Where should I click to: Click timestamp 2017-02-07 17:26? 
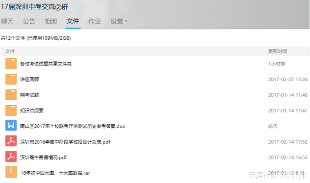click(288, 80)
